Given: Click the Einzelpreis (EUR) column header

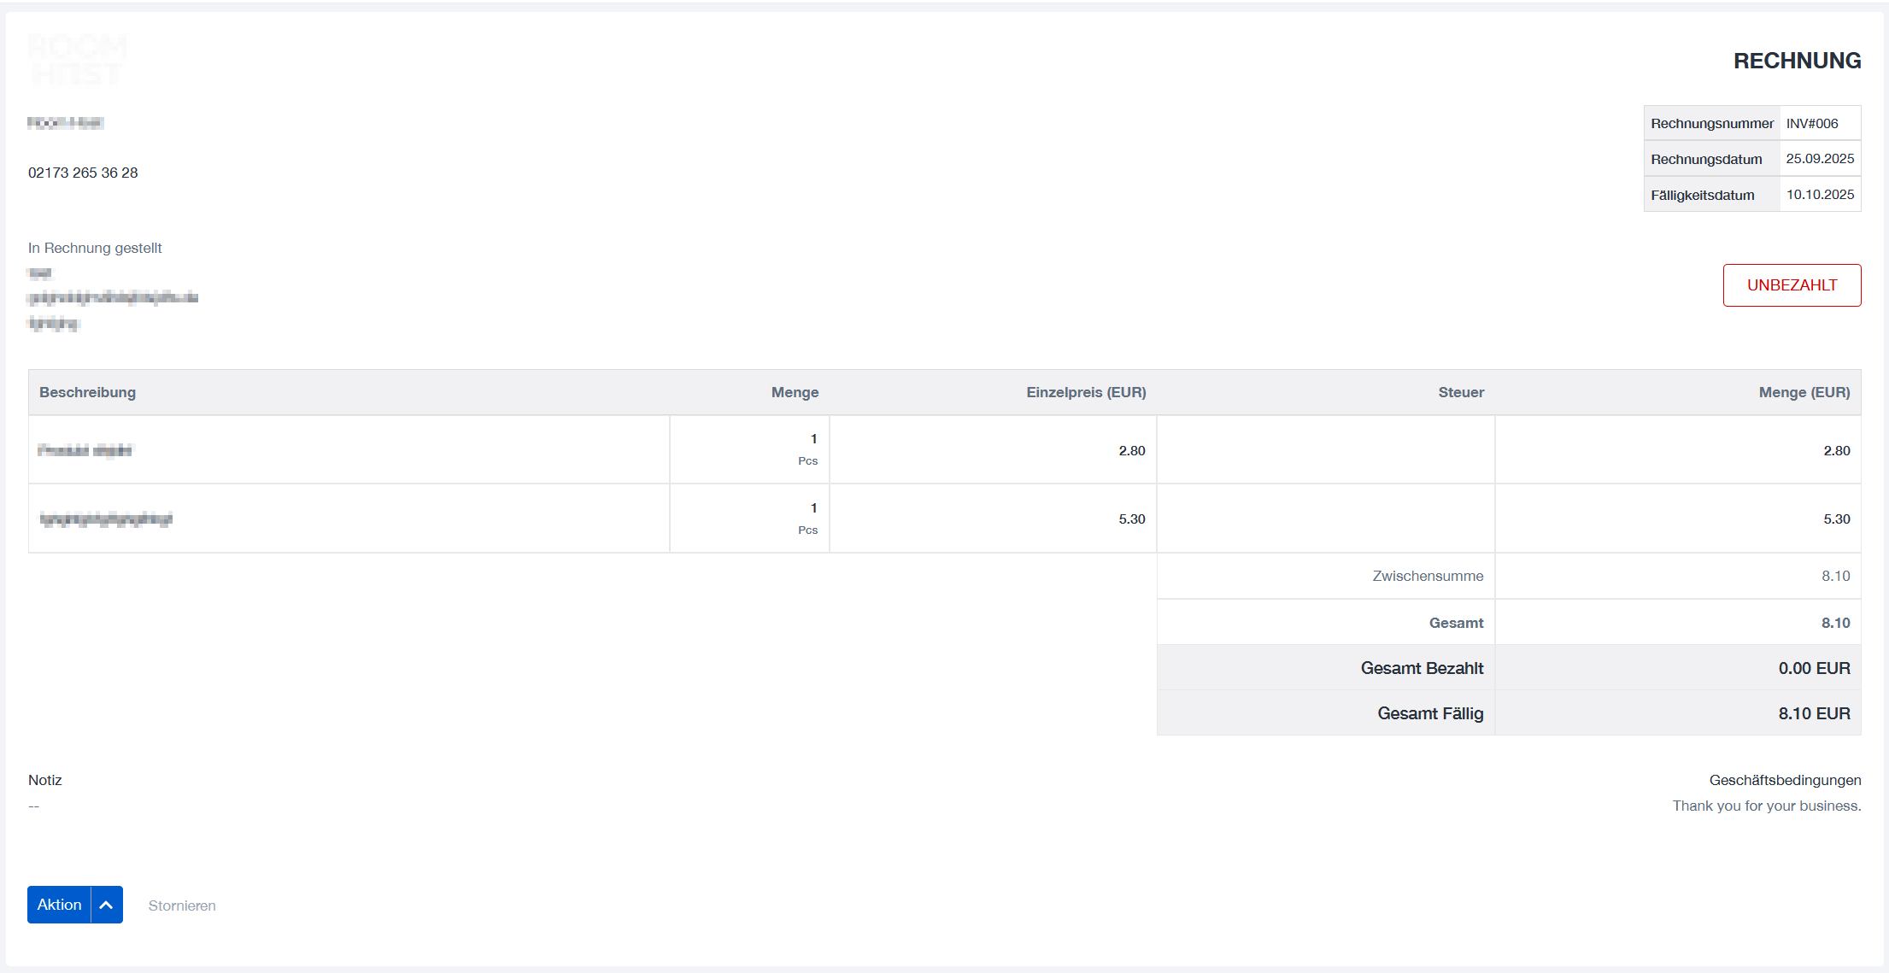Looking at the screenshot, I should (1086, 393).
